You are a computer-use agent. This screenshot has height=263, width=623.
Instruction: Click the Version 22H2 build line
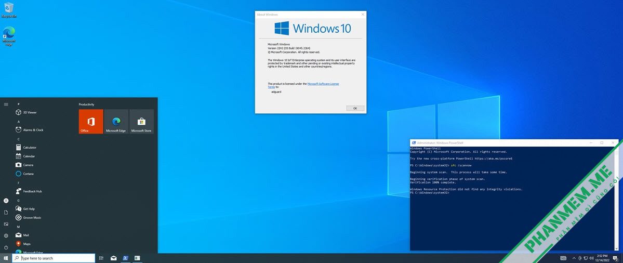pyautogui.click(x=289, y=48)
